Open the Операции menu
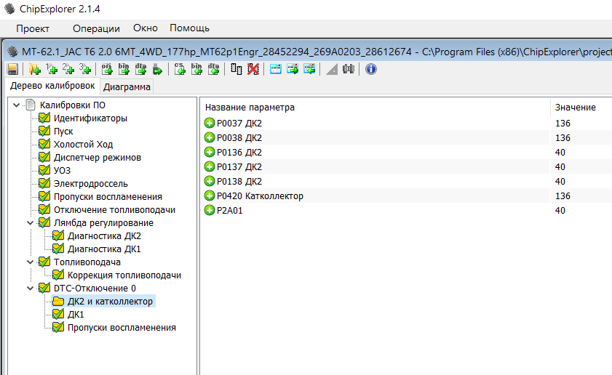 coord(96,28)
